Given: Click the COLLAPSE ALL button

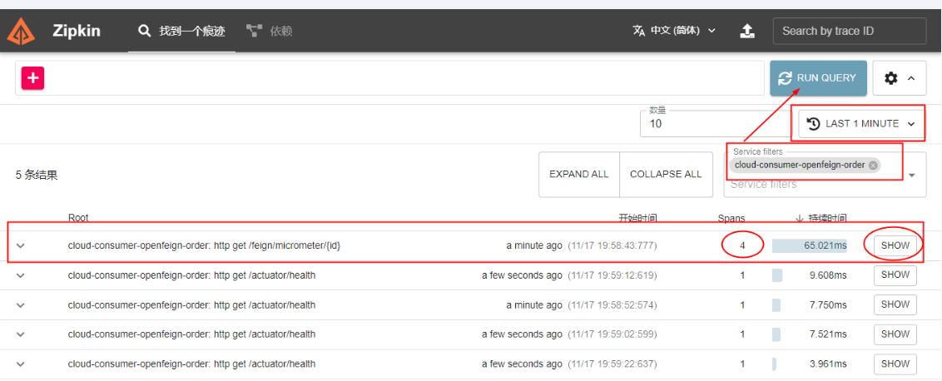Looking at the screenshot, I should tap(666, 174).
